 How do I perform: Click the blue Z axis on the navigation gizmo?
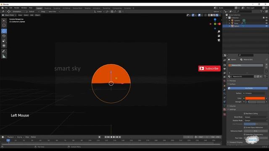point(215,20)
